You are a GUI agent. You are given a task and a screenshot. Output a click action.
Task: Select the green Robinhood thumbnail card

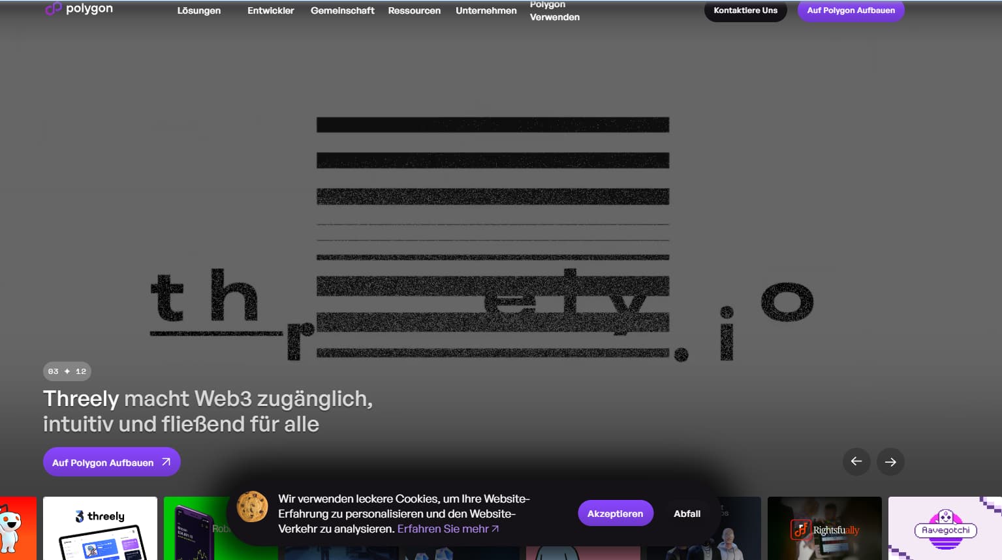[196, 529]
